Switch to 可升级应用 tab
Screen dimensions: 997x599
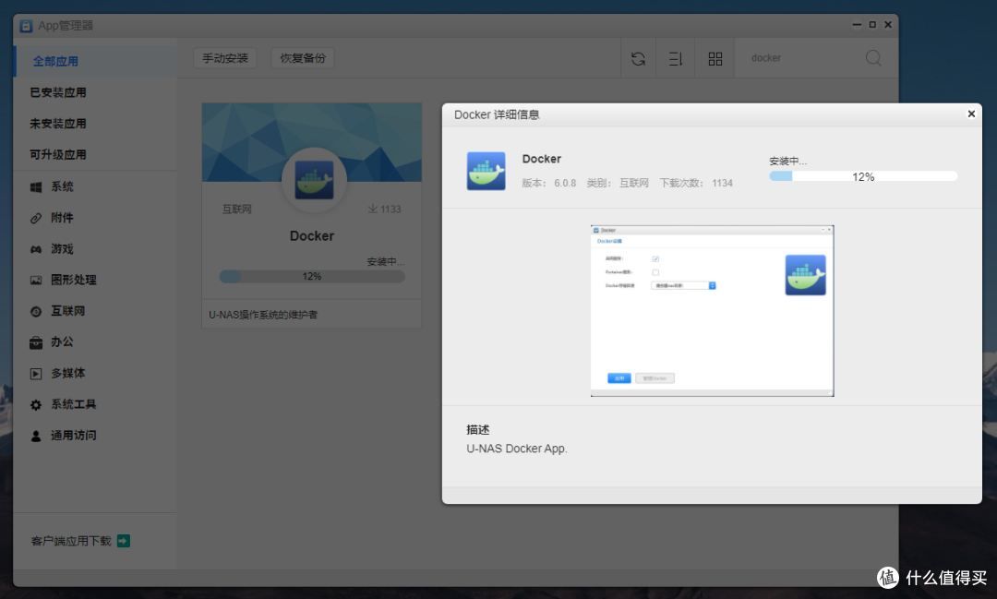pyautogui.click(x=58, y=155)
